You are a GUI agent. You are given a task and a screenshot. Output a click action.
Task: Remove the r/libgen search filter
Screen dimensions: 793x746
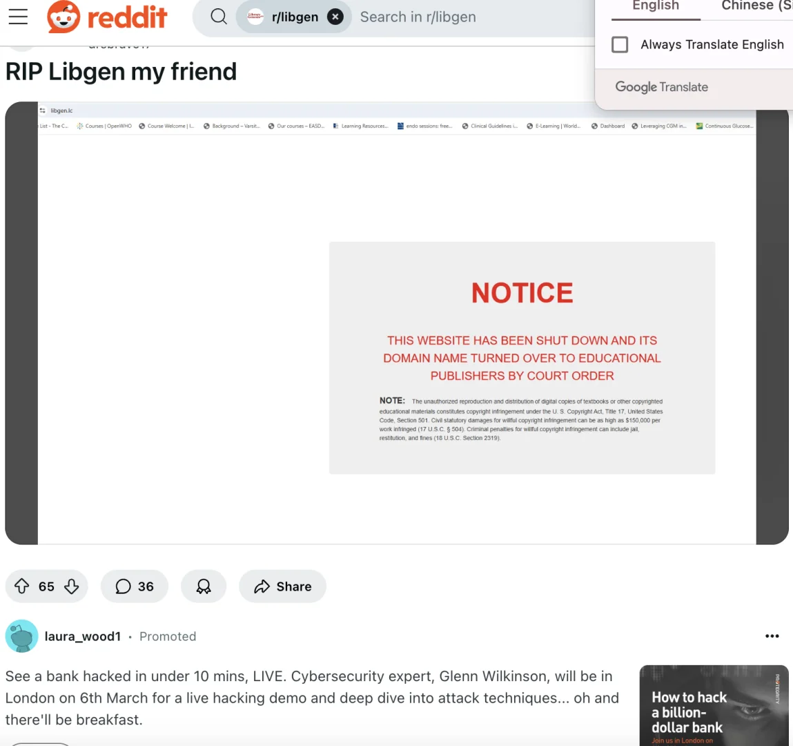[335, 17]
